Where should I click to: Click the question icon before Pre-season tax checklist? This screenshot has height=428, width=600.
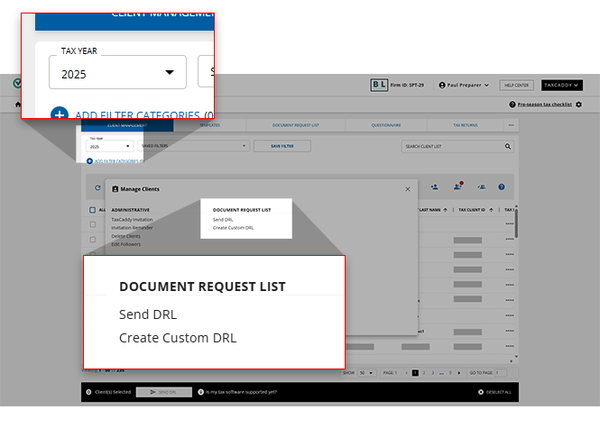pyautogui.click(x=512, y=105)
